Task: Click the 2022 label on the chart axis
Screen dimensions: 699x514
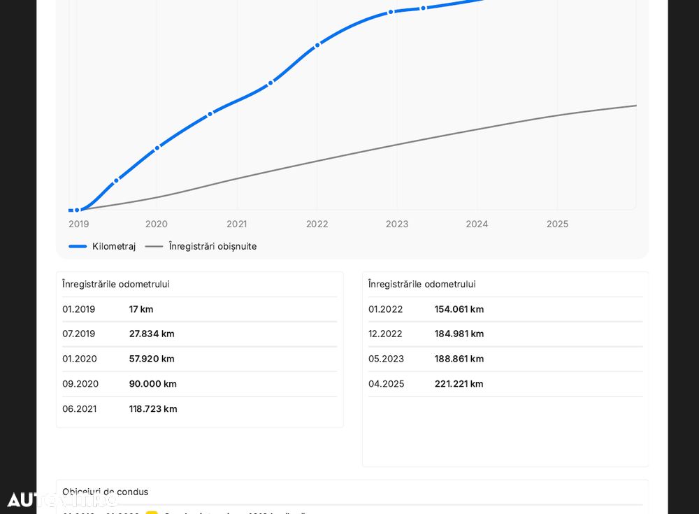Action: (317, 224)
